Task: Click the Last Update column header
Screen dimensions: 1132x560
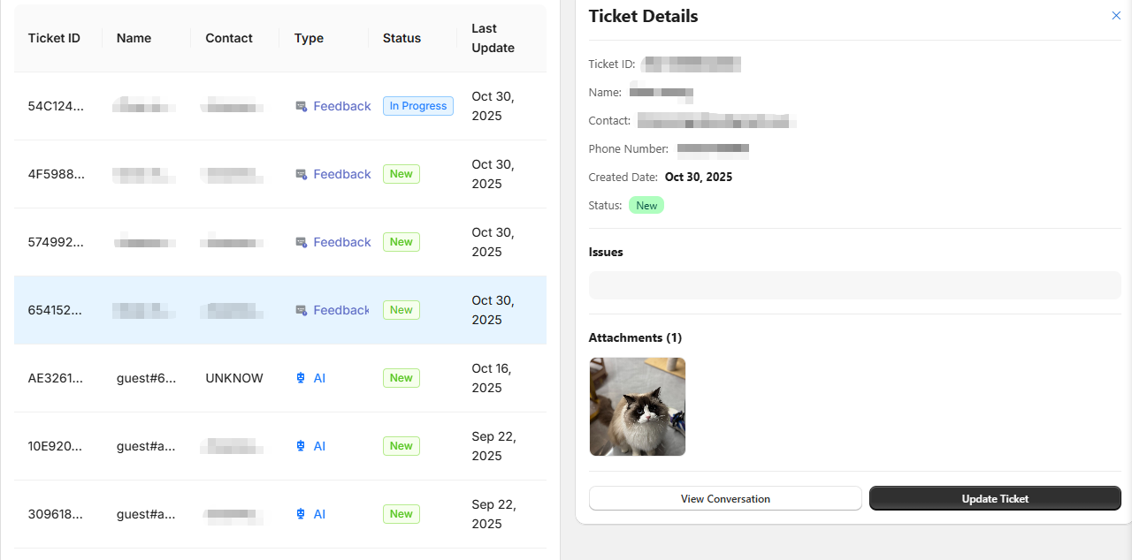Action: coord(493,38)
